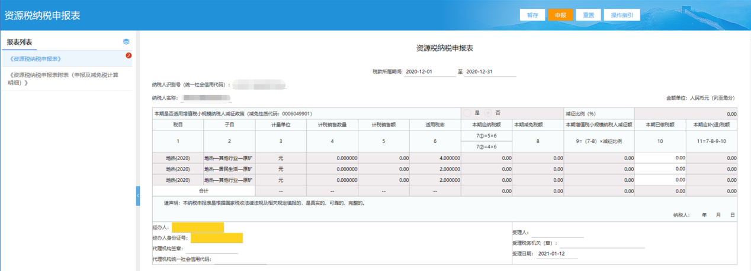Click the red notification badge showing 2
The image size is (751, 271).
[129, 55]
